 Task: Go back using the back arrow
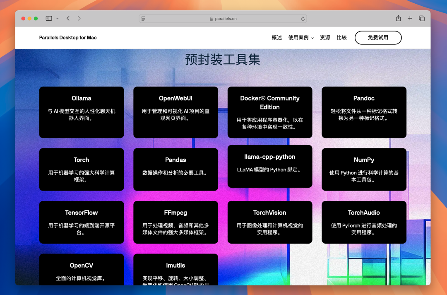(x=68, y=18)
